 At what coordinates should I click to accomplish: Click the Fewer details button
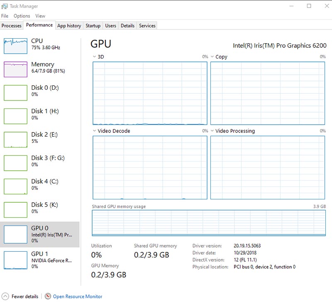click(25, 297)
